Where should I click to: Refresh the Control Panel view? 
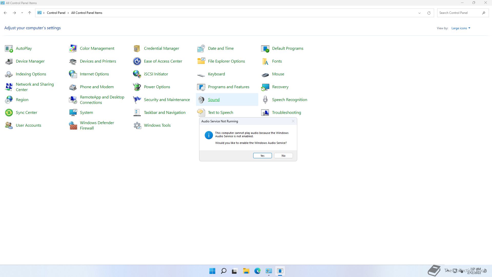[429, 13]
